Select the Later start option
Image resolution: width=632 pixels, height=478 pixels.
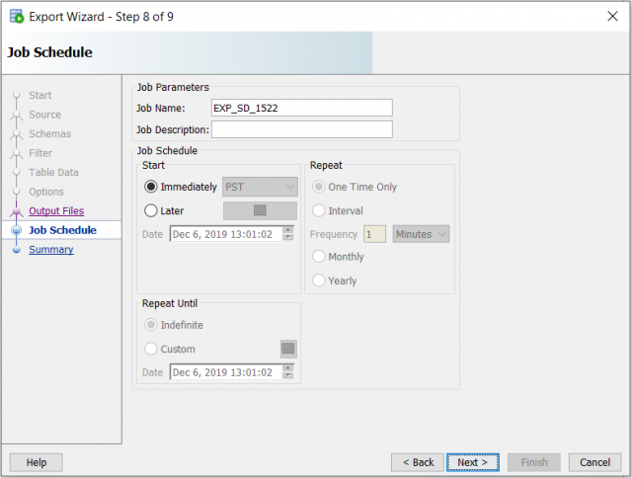pyautogui.click(x=151, y=210)
